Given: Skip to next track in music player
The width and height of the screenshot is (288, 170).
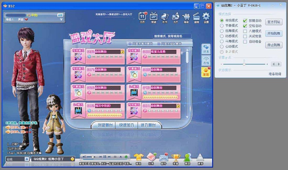Looking at the screenshot, I should pos(109,157).
